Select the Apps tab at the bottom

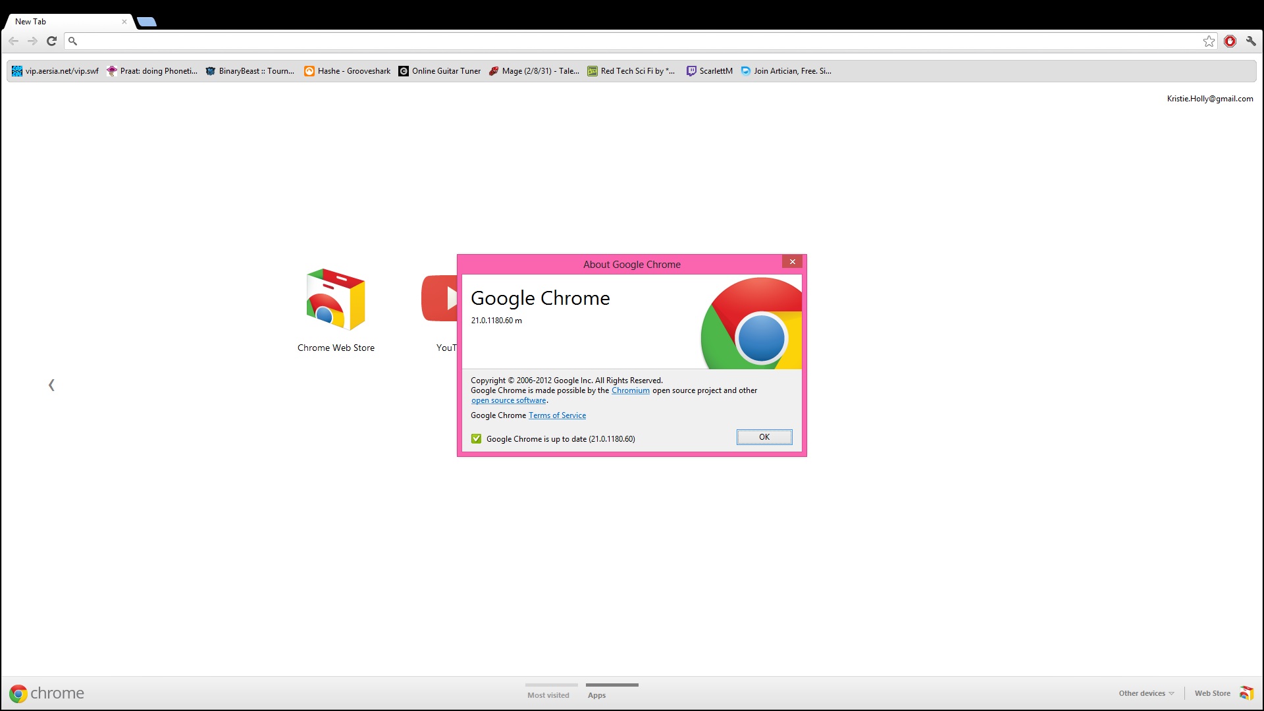coord(596,695)
